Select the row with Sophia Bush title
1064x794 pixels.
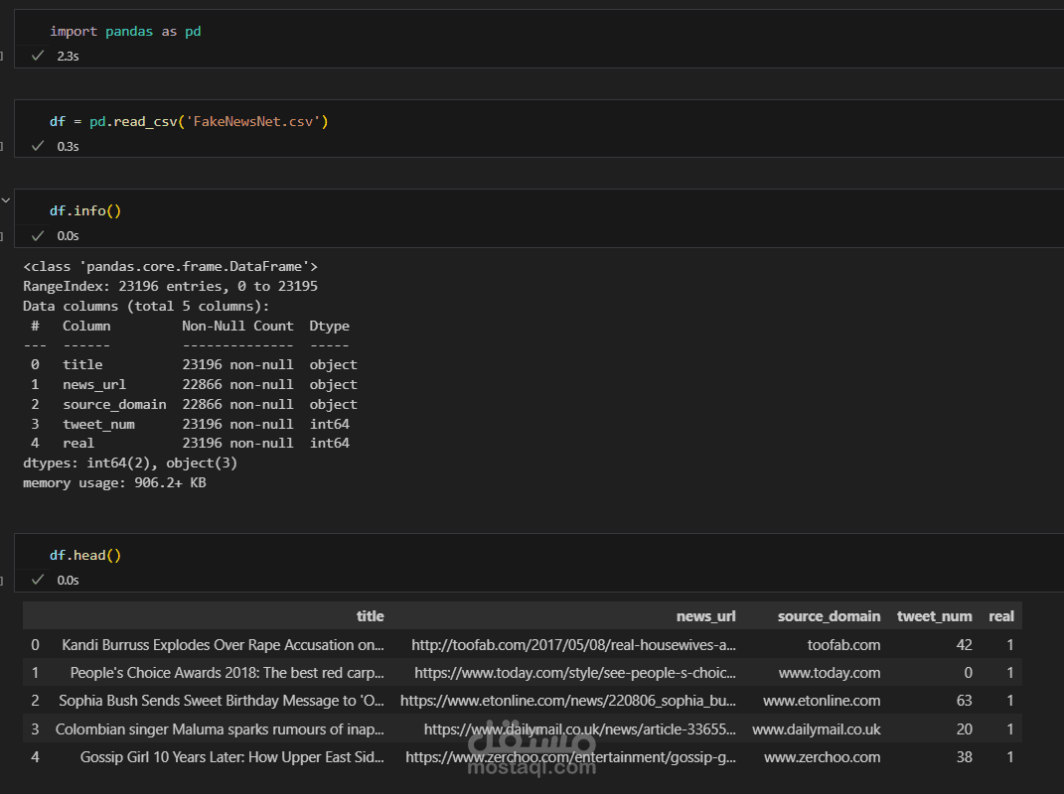coord(221,701)
